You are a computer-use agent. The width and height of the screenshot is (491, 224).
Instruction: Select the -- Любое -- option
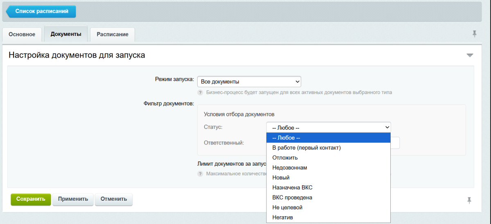[329, 138]
